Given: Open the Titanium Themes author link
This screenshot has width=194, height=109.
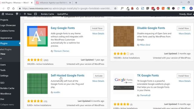Looking at the screenshot, I should (61, 51).
